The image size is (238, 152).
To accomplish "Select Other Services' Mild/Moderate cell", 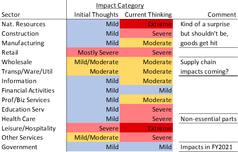I will (x=93, y=138).
